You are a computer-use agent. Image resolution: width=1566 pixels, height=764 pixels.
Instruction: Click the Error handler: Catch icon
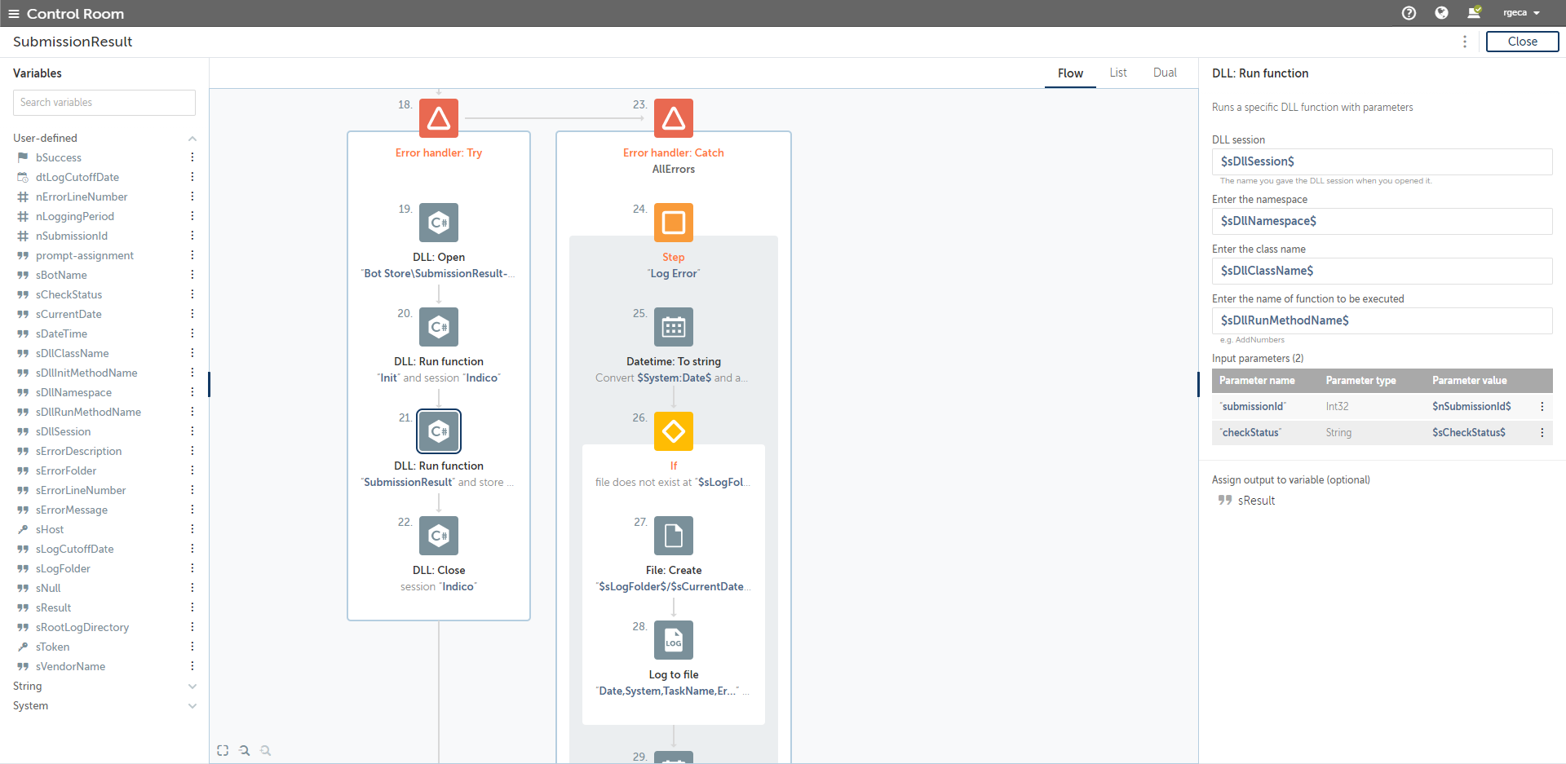click(x=674, y=118)
